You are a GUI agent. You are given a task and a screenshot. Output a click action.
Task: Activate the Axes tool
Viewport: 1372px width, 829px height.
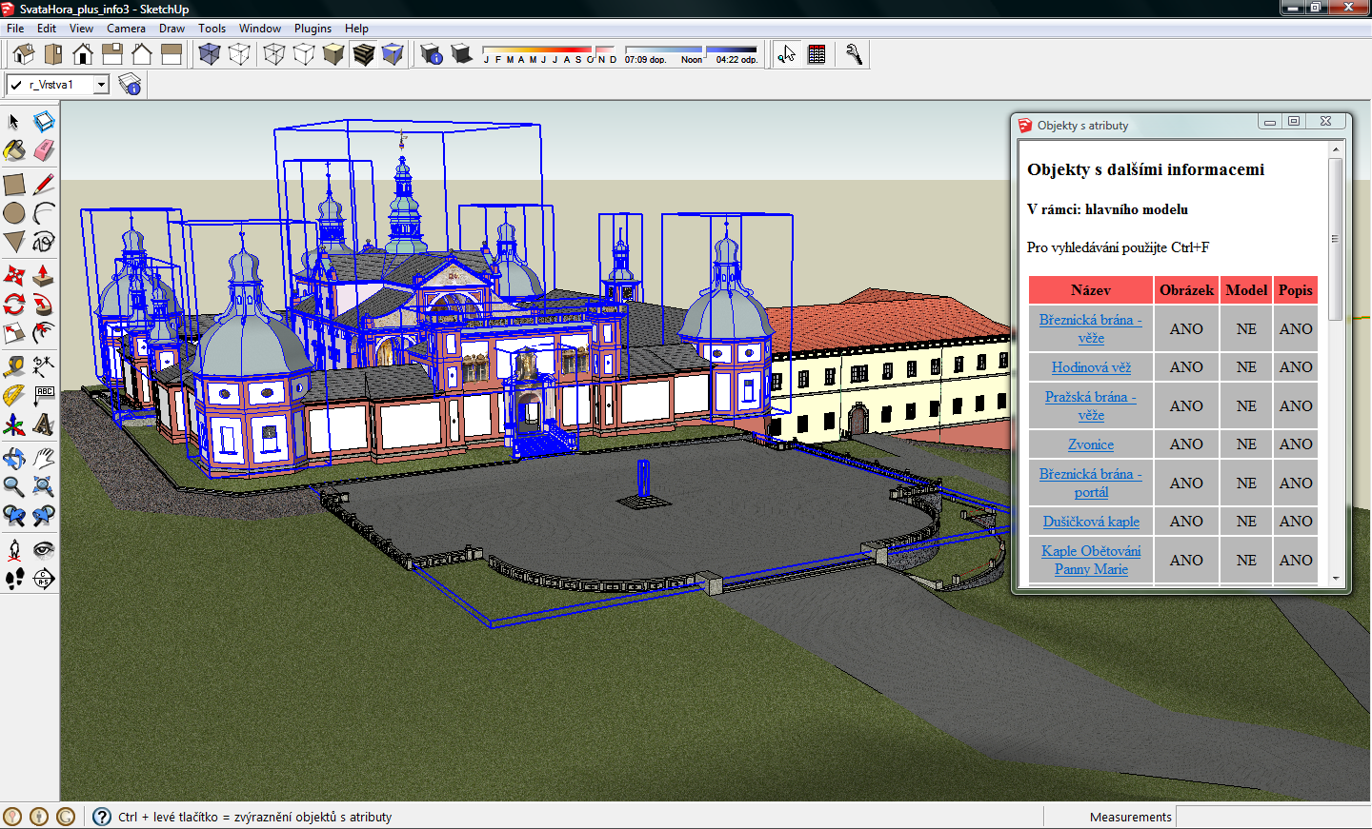pos(13,424)
